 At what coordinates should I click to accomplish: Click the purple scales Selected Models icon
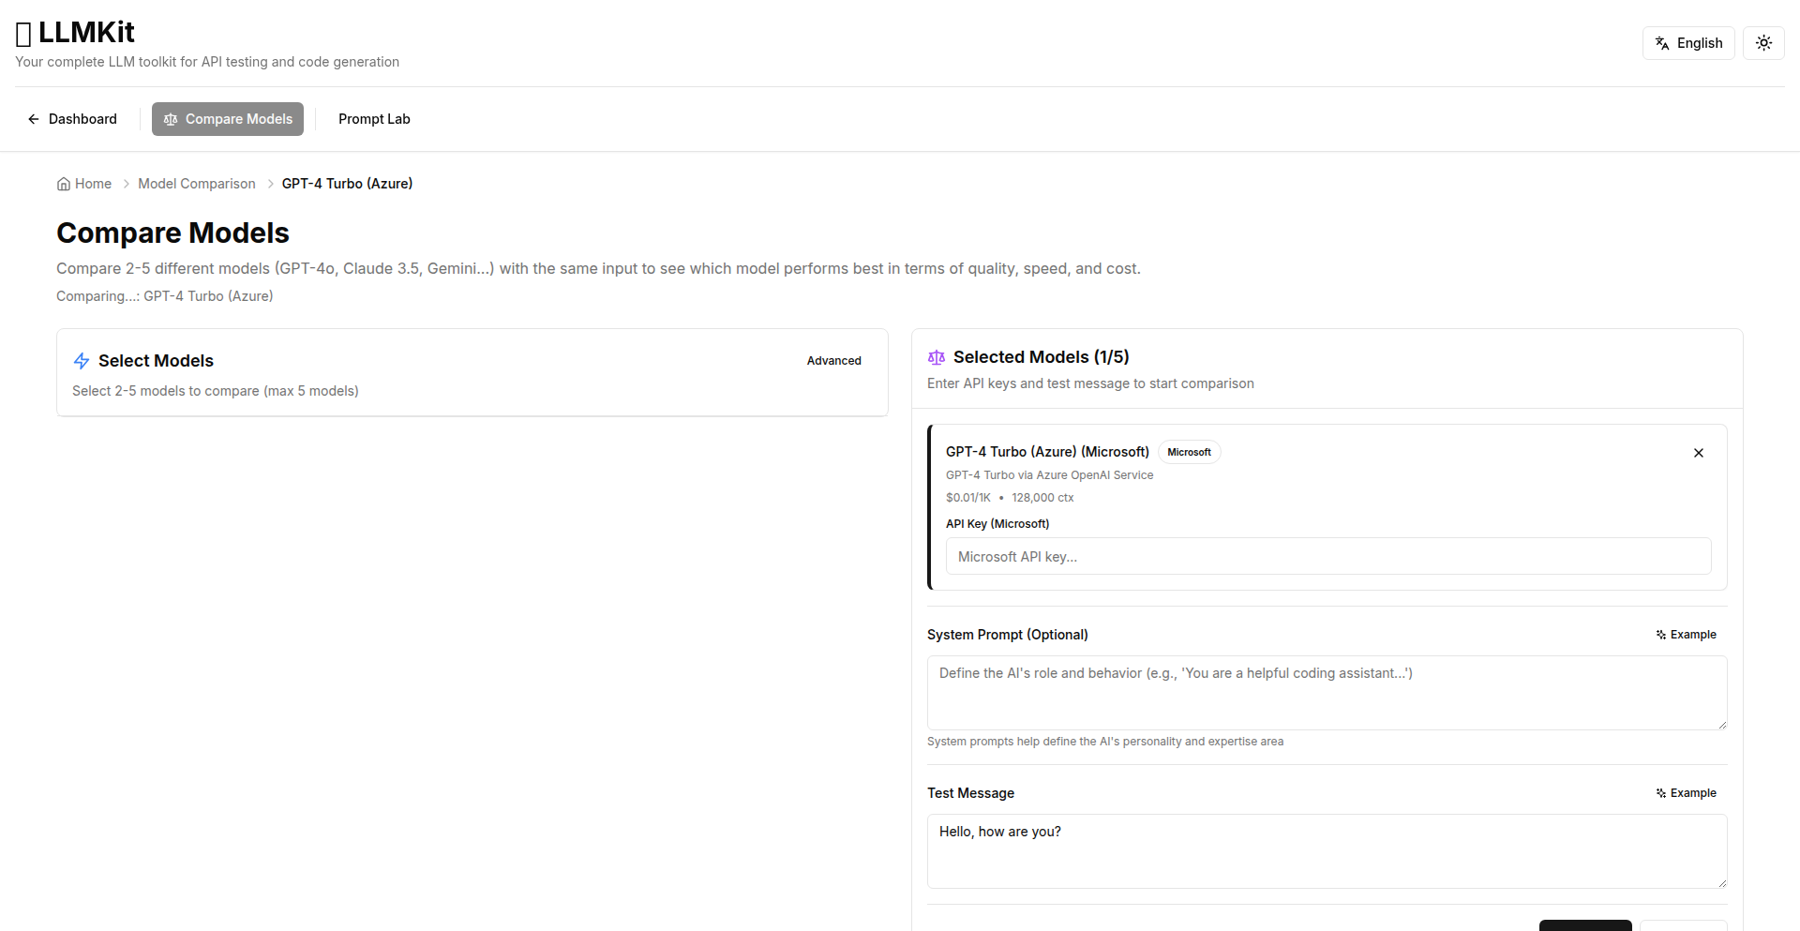pos(936,357)
